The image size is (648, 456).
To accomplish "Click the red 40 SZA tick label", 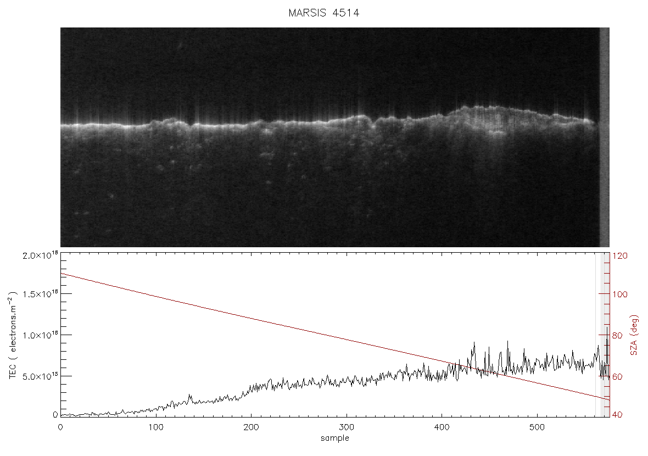I will tap(618, 415).
